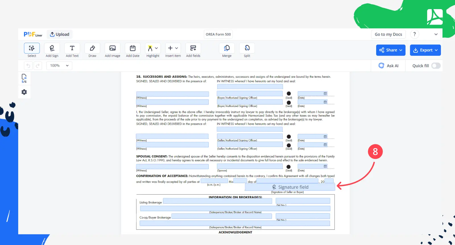
Task: Click the PDFLiner logo
Action: pyautogui.click(x=33, y=34)
